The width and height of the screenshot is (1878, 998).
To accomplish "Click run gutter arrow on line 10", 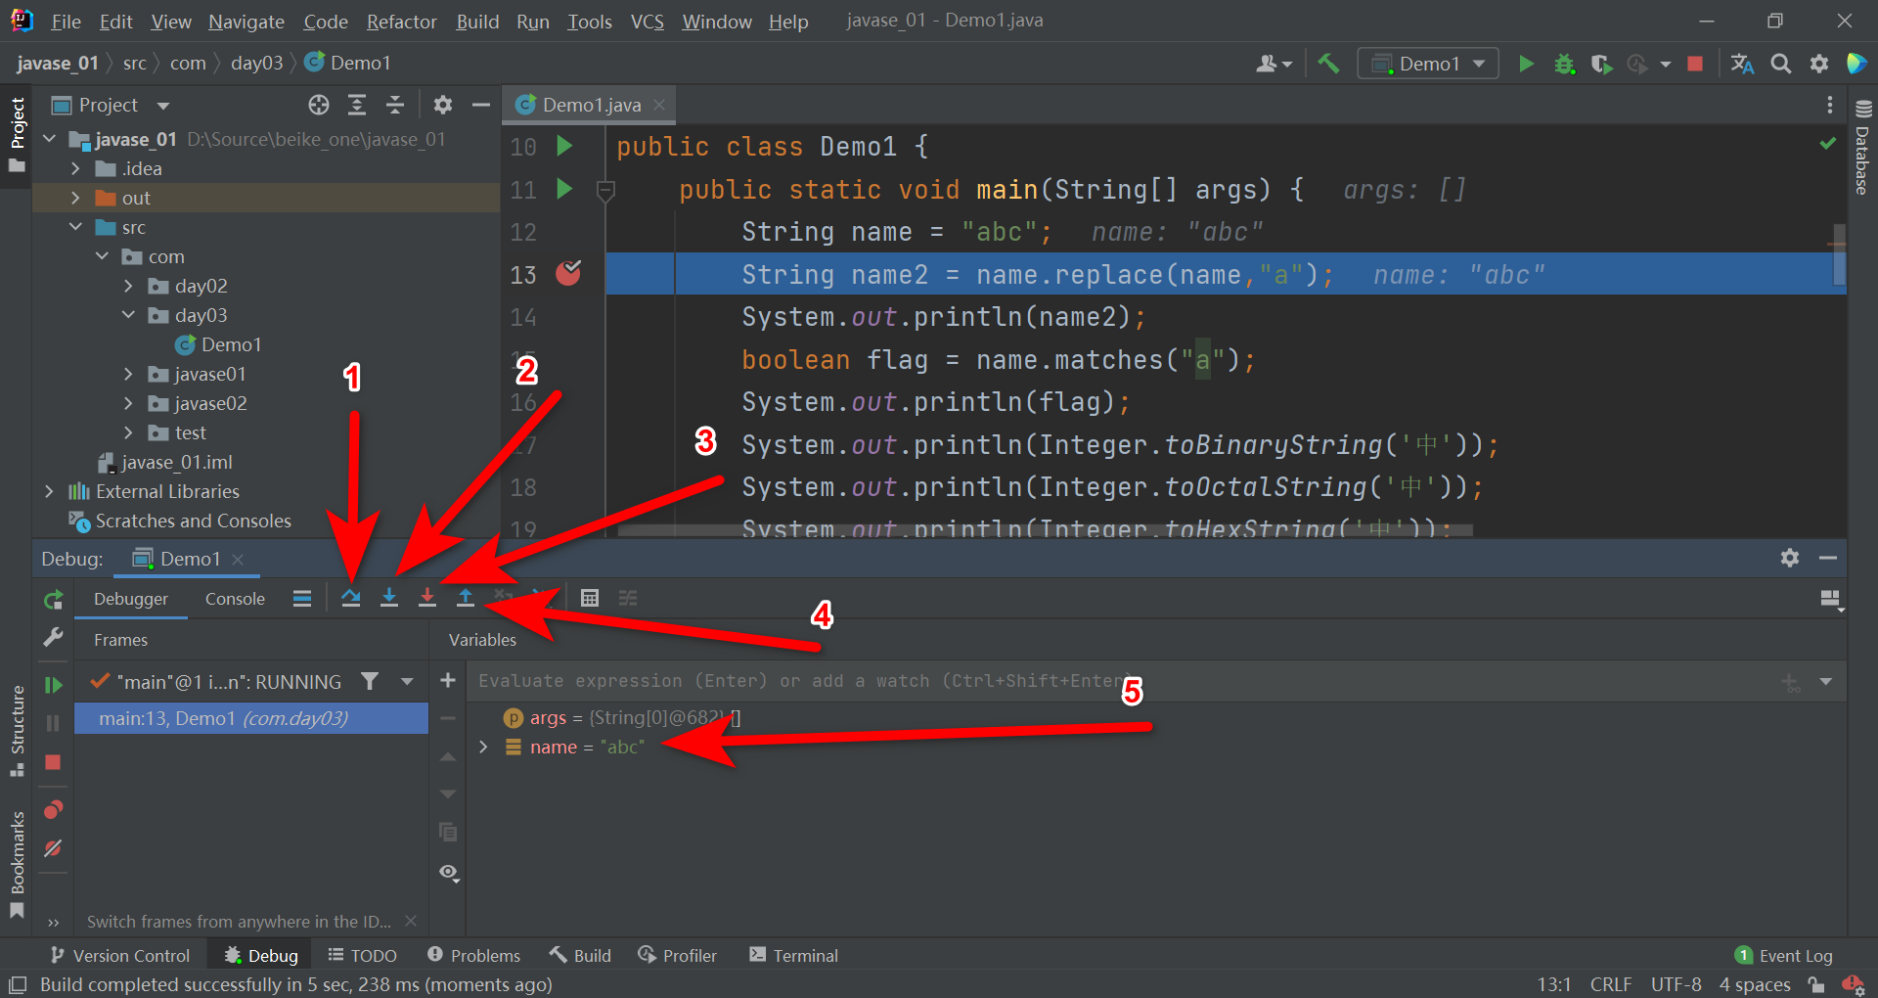I will [564, 146].
